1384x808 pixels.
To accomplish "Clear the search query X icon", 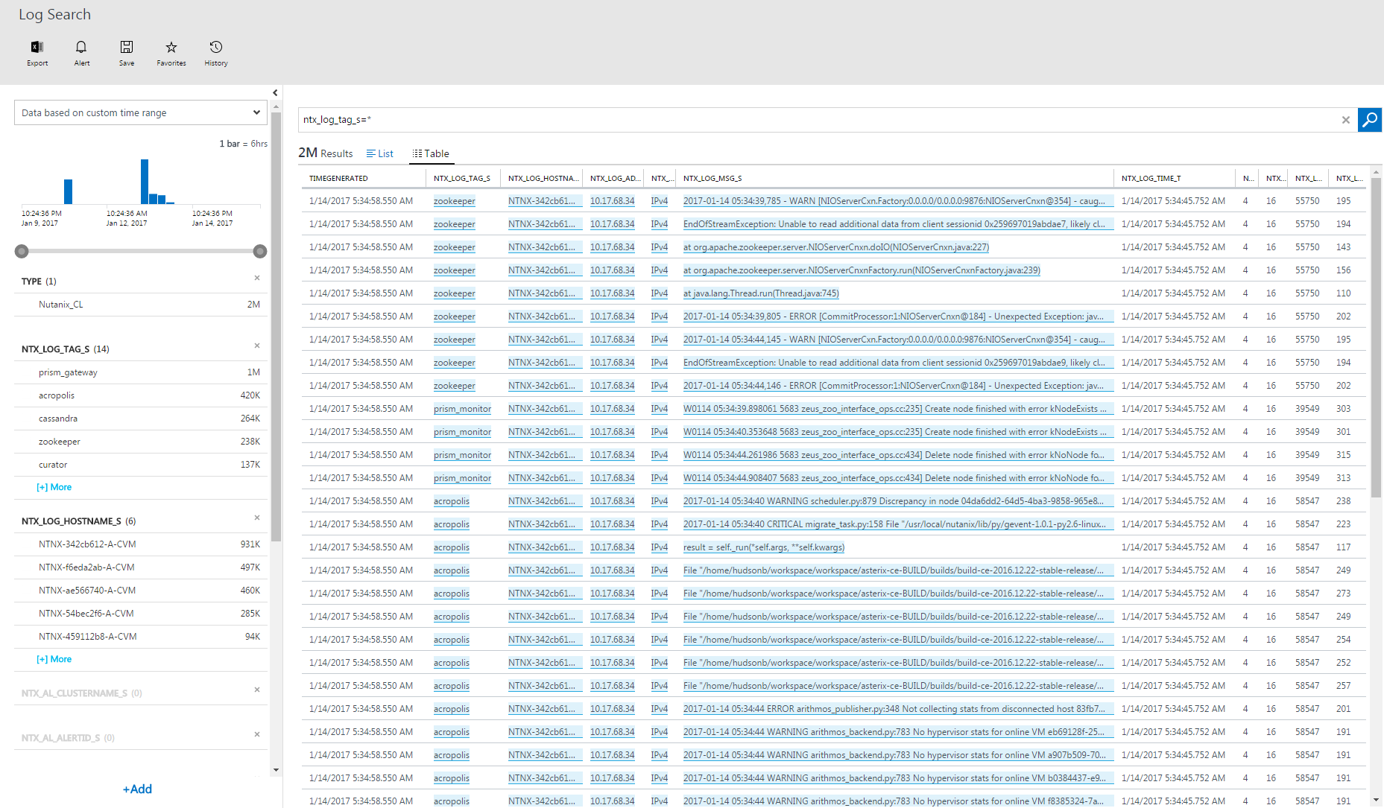I will click(x=1346, y=120).
